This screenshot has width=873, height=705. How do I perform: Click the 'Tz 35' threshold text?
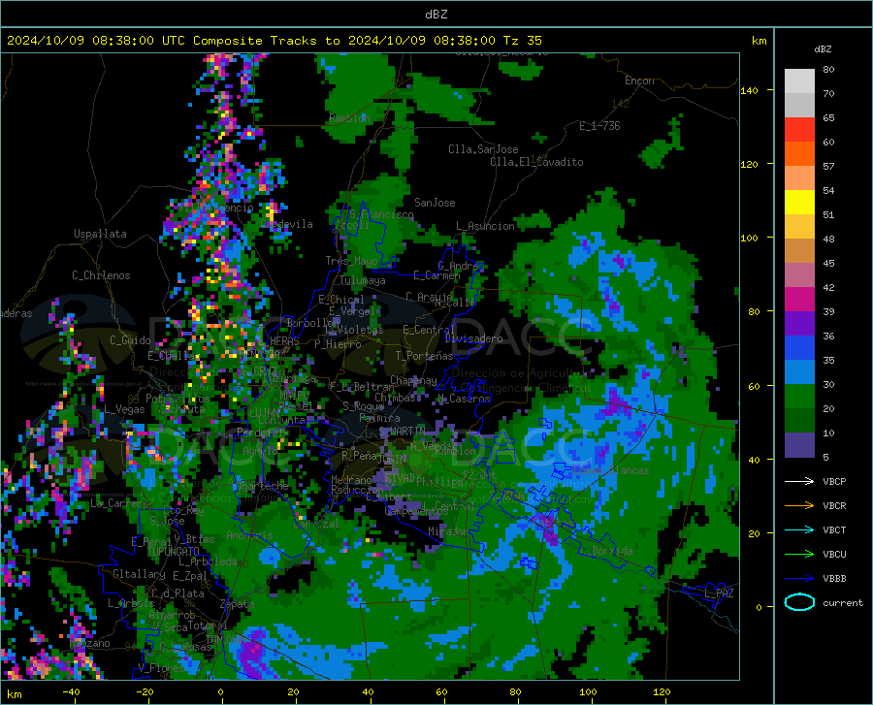[522, 41]
